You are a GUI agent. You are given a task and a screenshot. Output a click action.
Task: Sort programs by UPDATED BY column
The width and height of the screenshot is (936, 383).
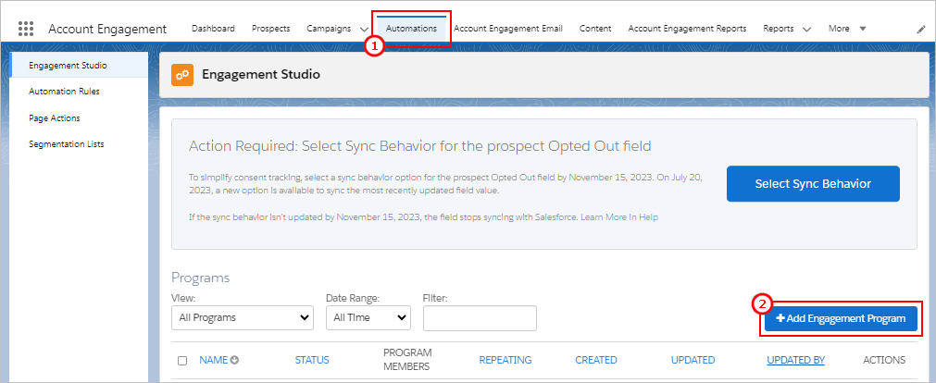click(x=795, y=360)
